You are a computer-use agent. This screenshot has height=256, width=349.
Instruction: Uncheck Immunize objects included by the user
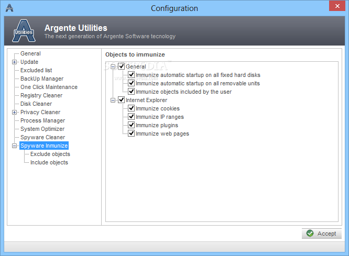[x=132, y=92]
